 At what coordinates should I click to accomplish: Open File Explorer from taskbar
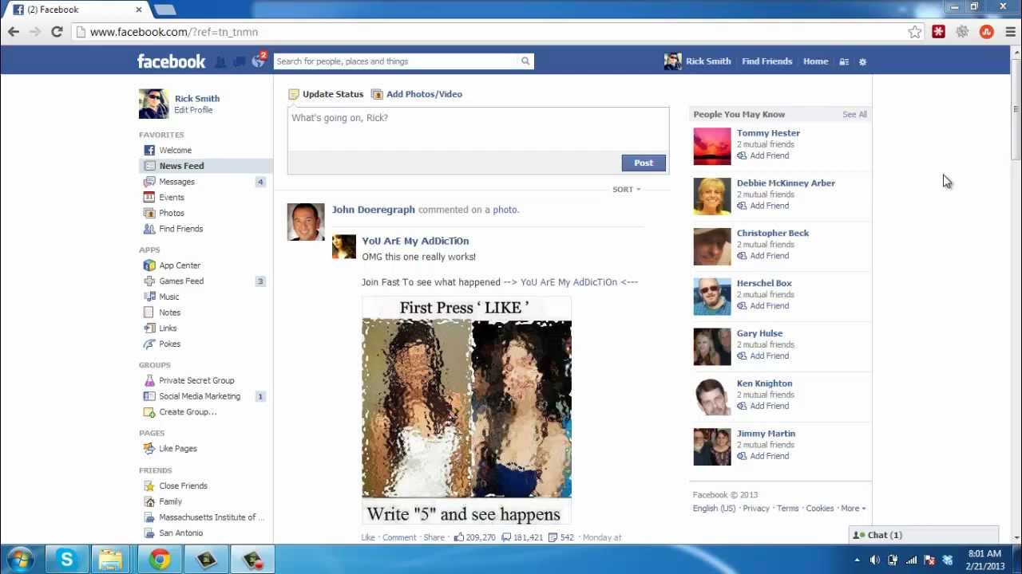(x=111, y=560)
